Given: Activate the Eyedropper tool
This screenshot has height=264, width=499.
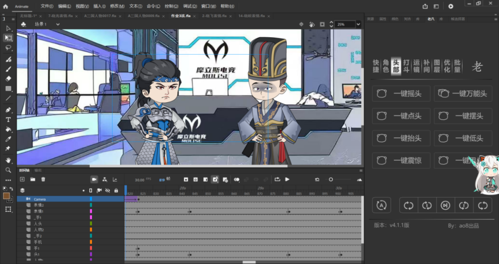Looking at the screenshot, I should [x=8, y=139].
